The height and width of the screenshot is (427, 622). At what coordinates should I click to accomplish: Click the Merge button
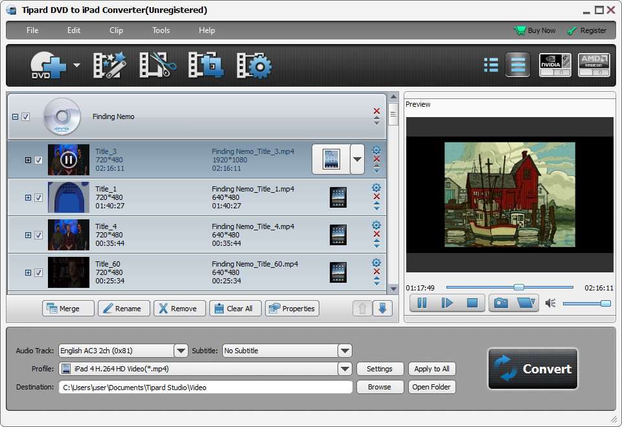coord(68,309)
